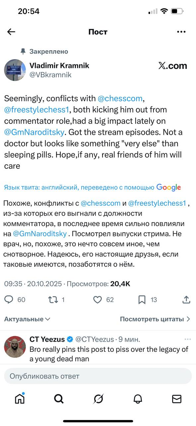Select the Search icon in bottom bar

[59, 398]
